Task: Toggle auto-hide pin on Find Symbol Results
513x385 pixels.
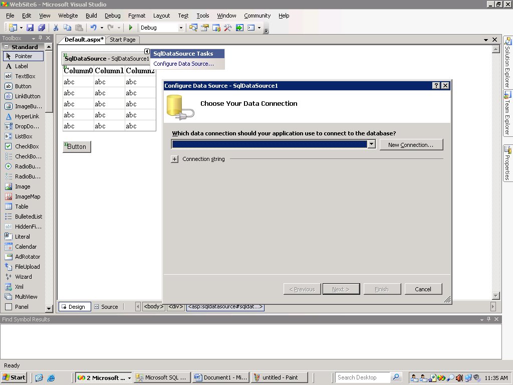Action: pyautogui.click(x=489, y=319)
